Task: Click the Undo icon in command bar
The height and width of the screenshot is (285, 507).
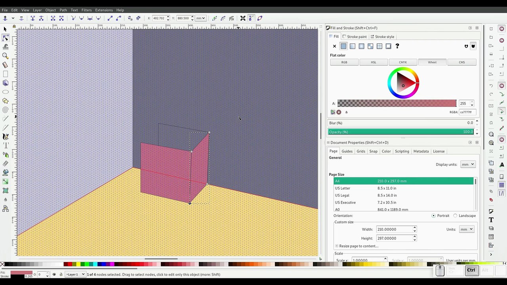Action: pos(491,85)
